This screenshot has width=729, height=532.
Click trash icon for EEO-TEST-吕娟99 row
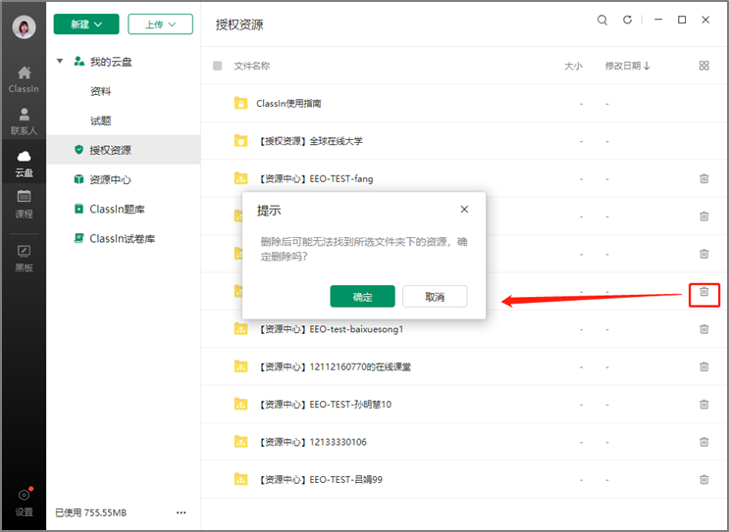click(x=703, y=479)
